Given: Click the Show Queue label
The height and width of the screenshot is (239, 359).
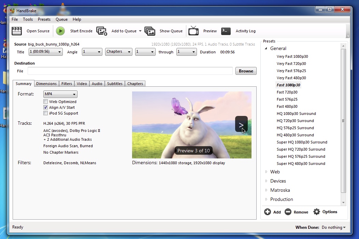Looking at the screenshot, I should click(x=171, y=31).
